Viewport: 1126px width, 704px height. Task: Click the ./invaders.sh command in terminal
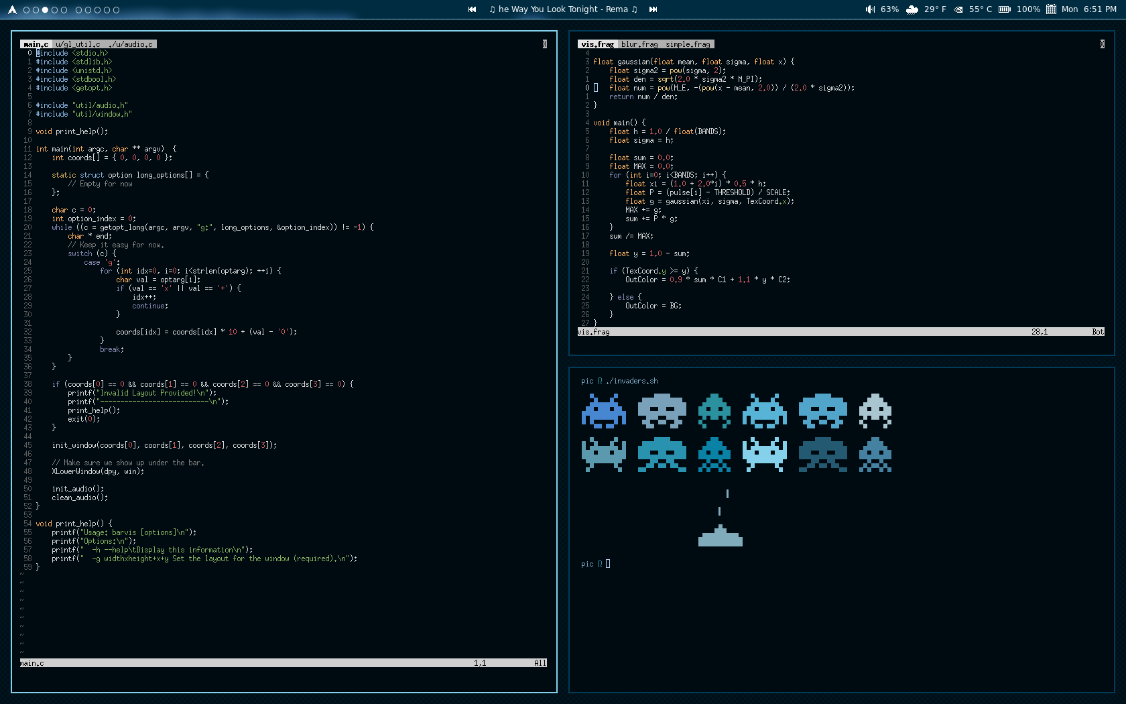(632, 381)
